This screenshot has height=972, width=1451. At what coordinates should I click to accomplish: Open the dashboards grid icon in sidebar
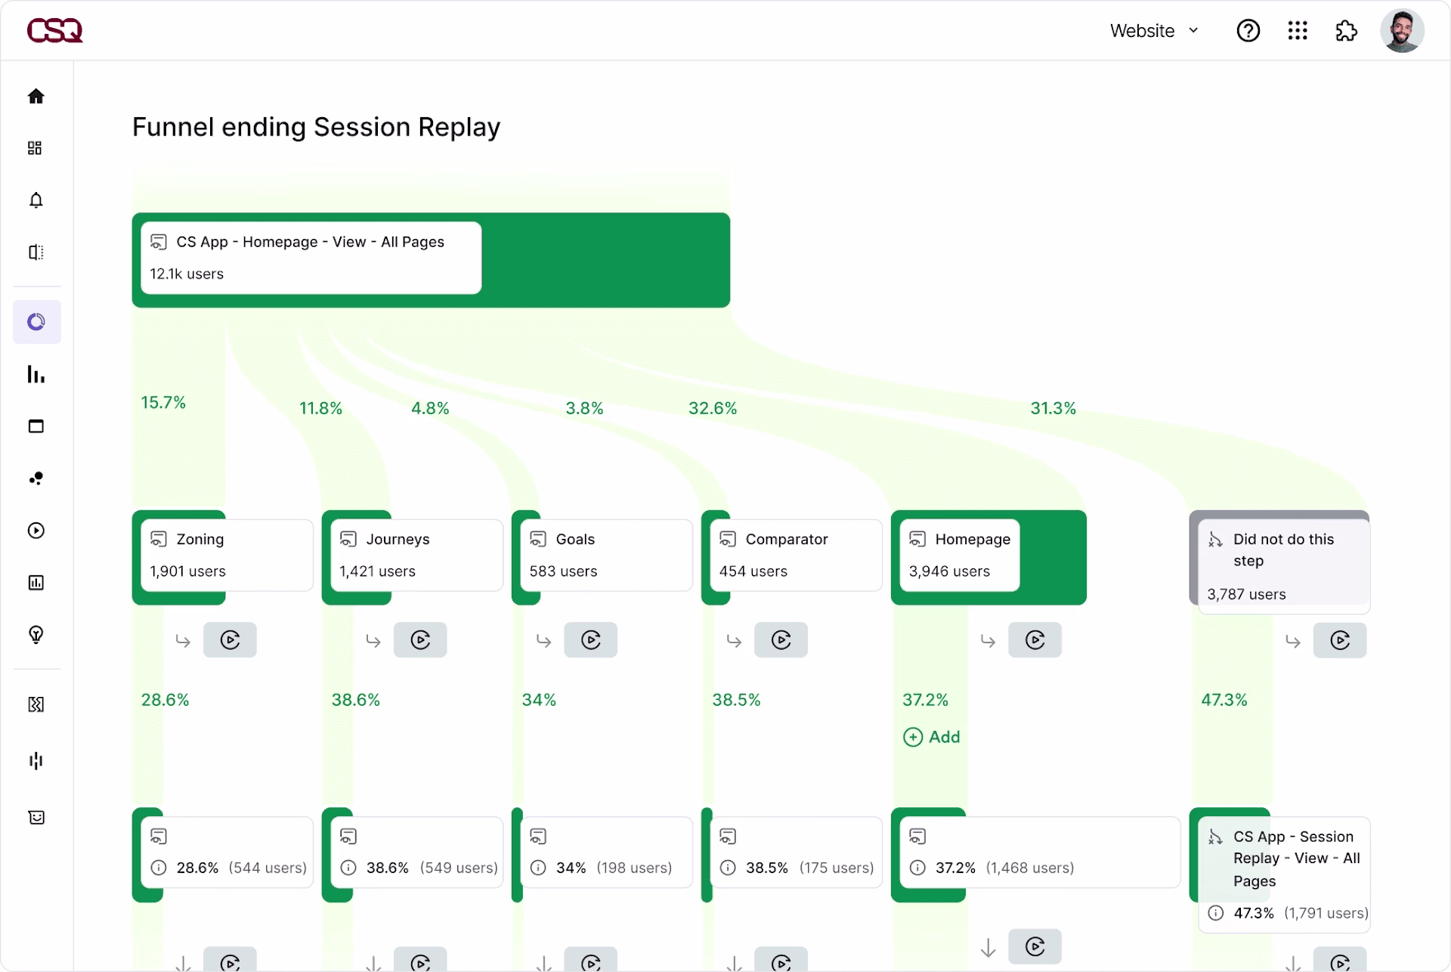pos(36,148)
